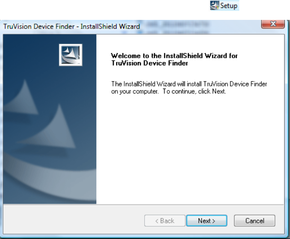The image size is (290, 239).
Task: Click the large lower sail graphic in banner
Action: coord(53,129)
